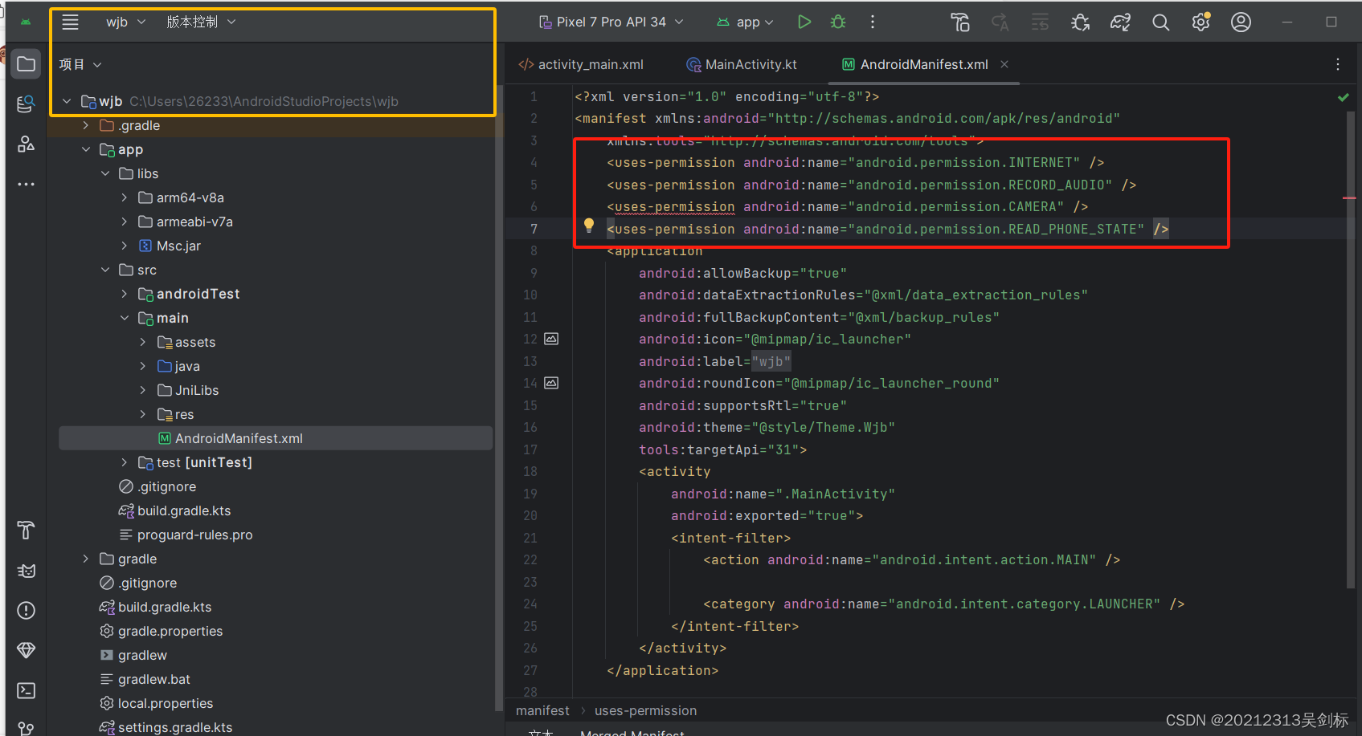Open the Git tool window icon

tap(27, 729)
